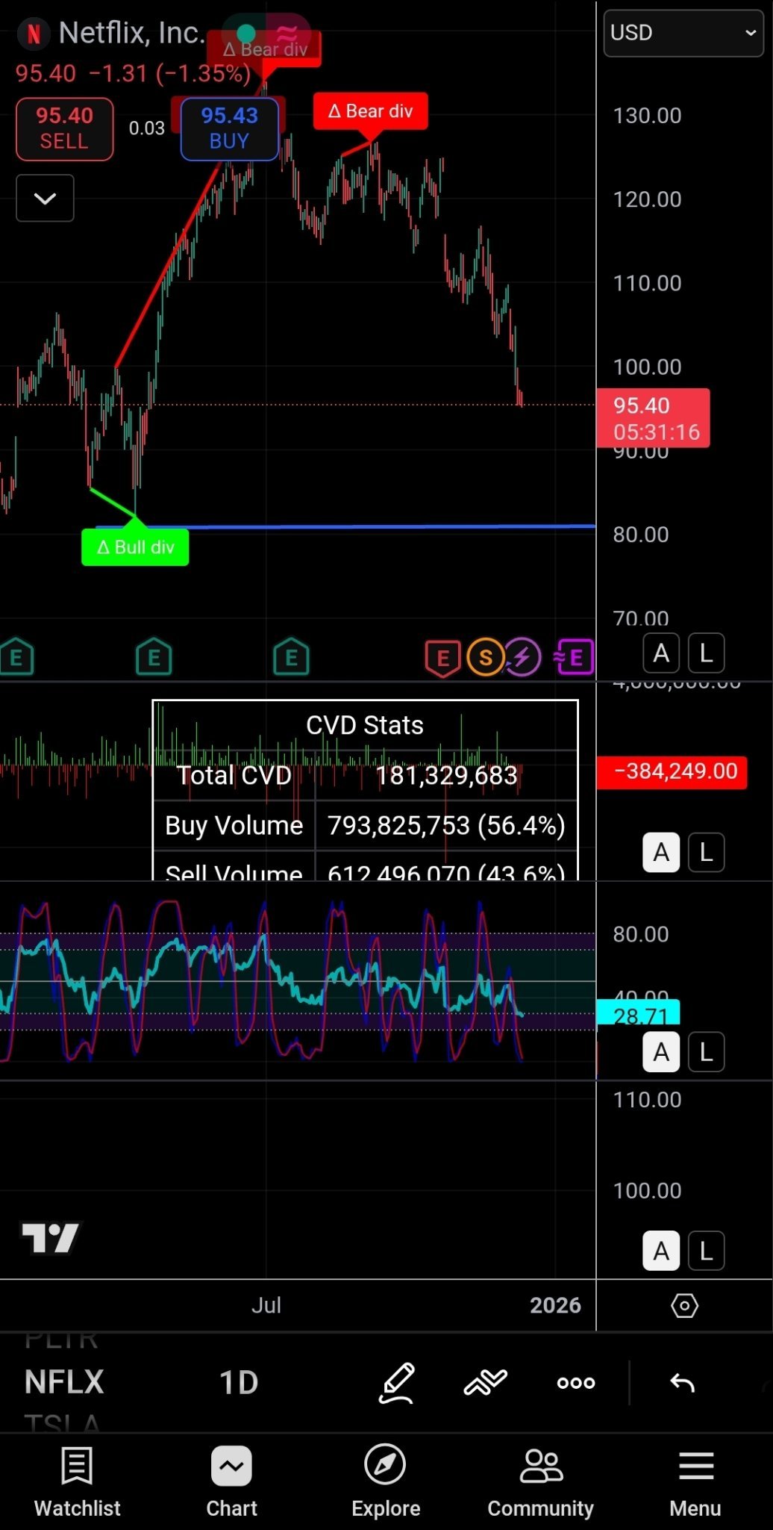Click the Jul date axis label
Screen dimensions: 773x1530
tap(266, 1305)
